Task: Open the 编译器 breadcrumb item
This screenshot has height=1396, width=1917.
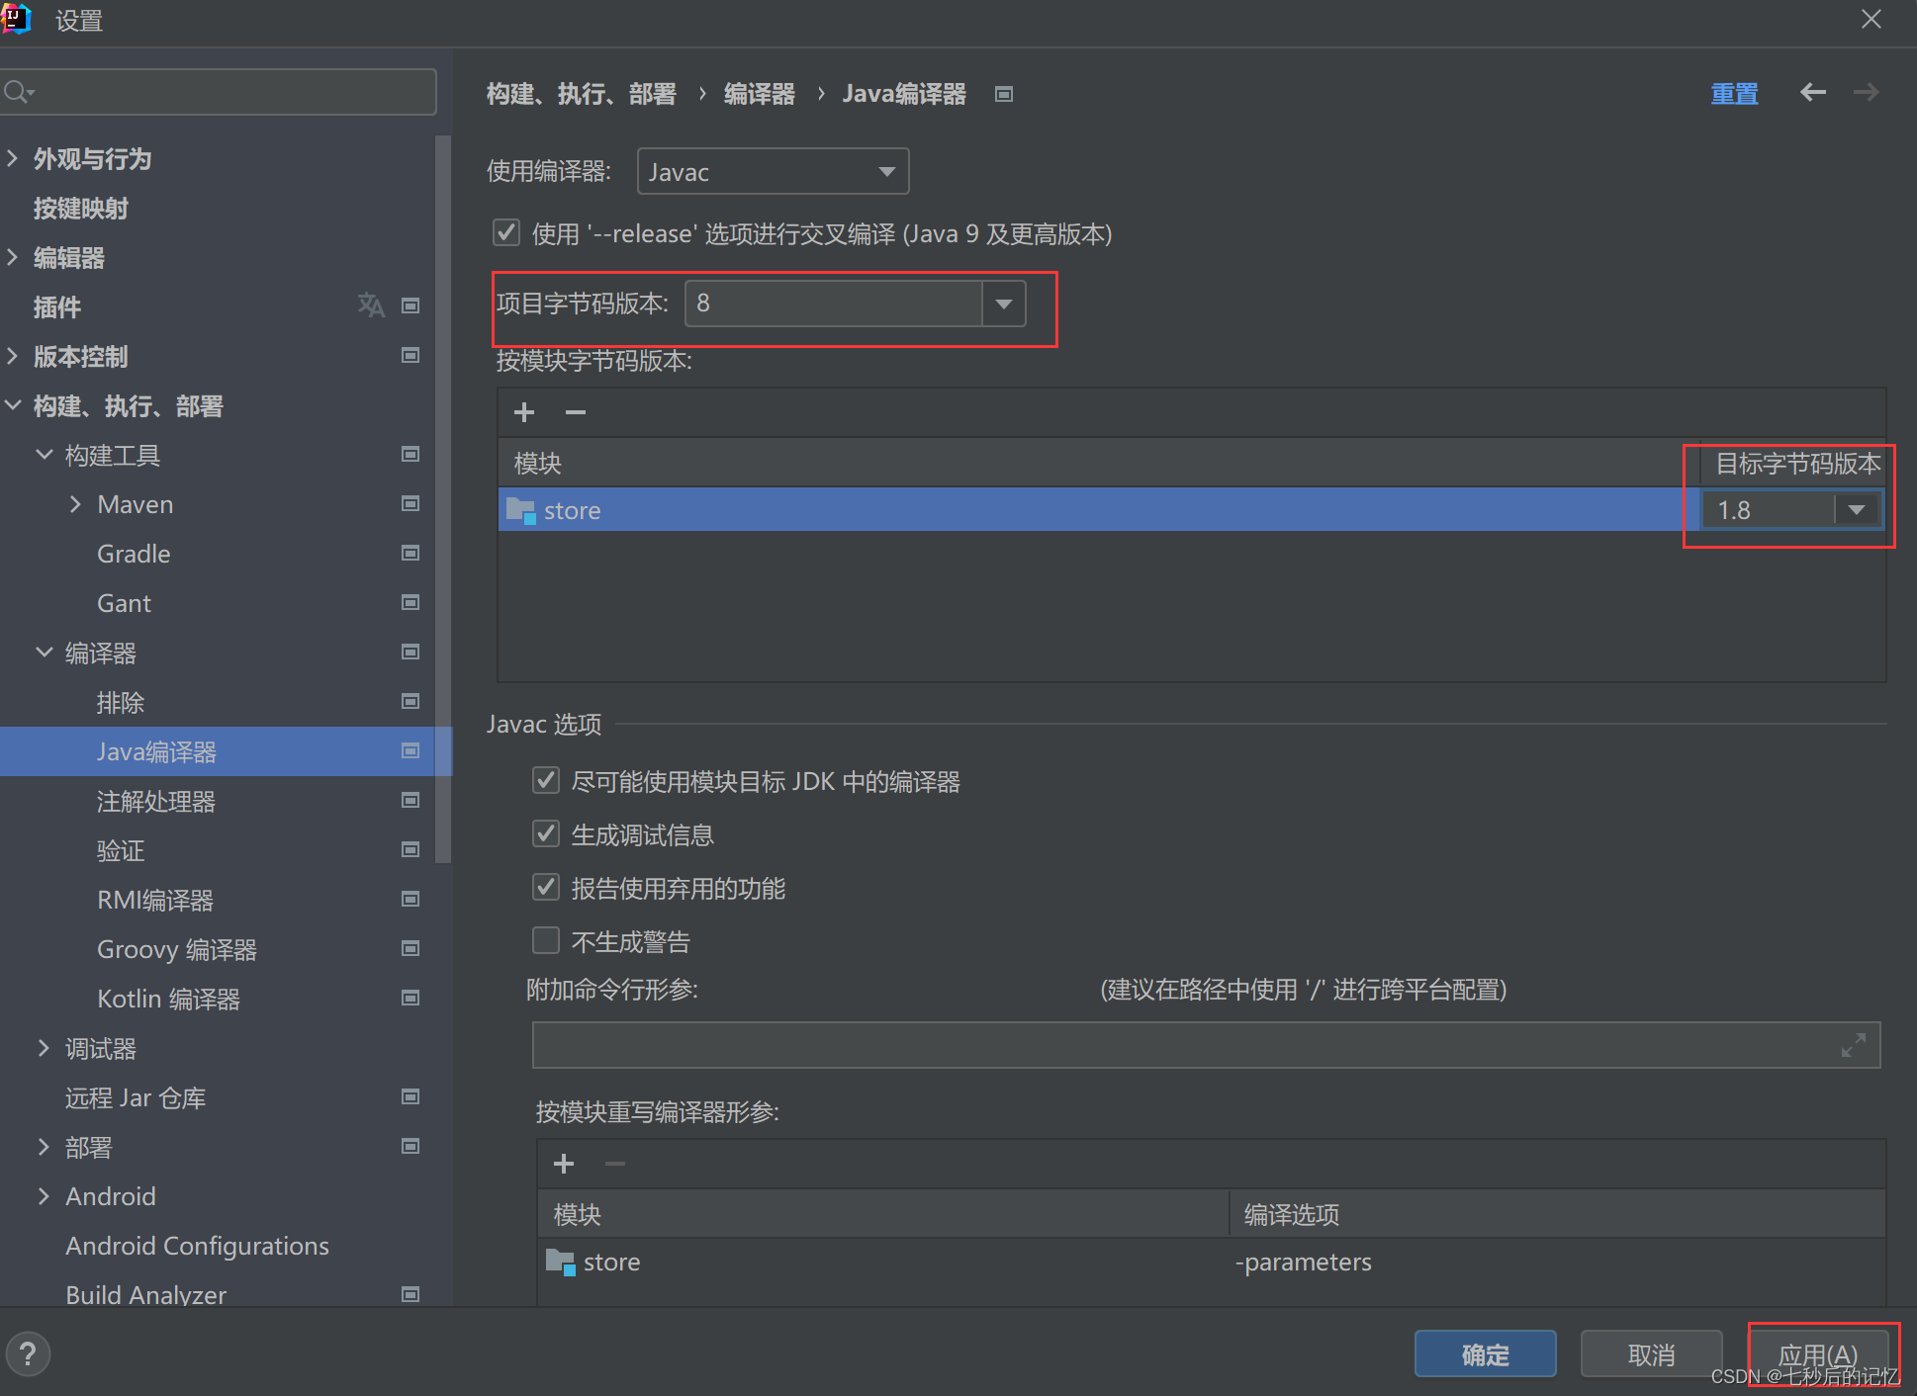Action: click(x=759, y=93)
